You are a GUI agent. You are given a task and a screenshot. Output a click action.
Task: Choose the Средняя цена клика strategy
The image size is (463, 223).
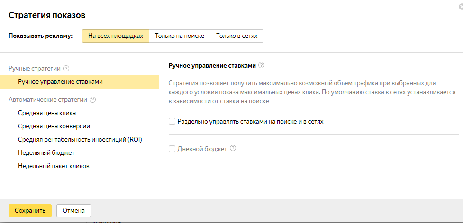coord(47,113)
